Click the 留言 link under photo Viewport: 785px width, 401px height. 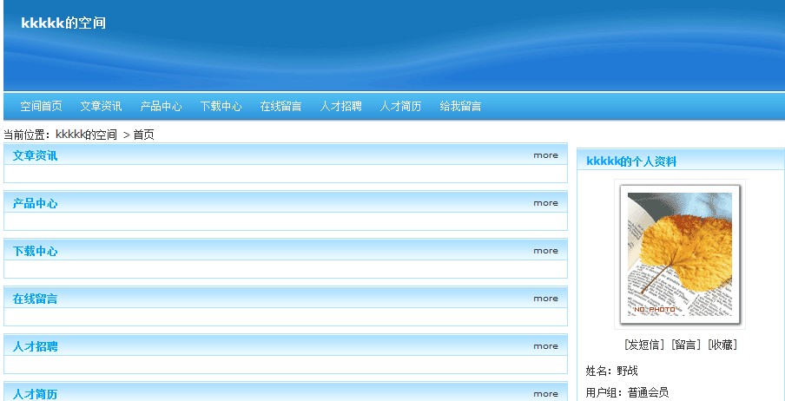pos(686,345)
